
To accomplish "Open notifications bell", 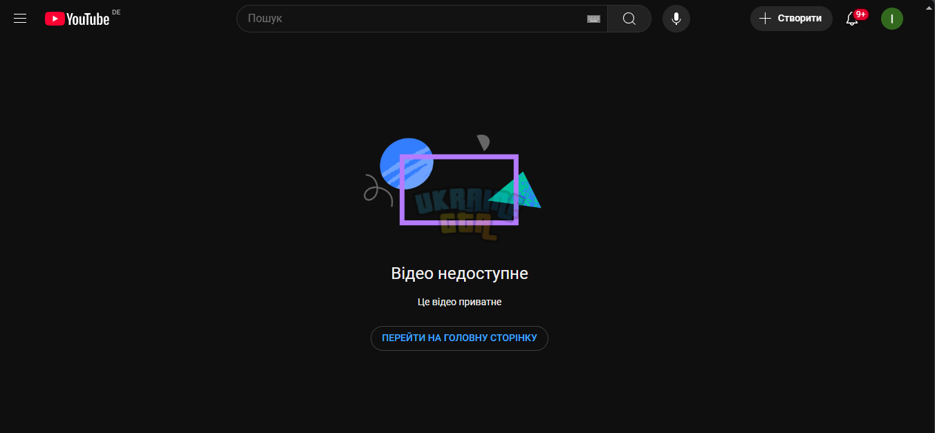I will (x=853, y=19).
